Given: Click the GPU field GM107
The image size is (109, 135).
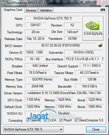Looking at the screenshot, I should [36, 25].
